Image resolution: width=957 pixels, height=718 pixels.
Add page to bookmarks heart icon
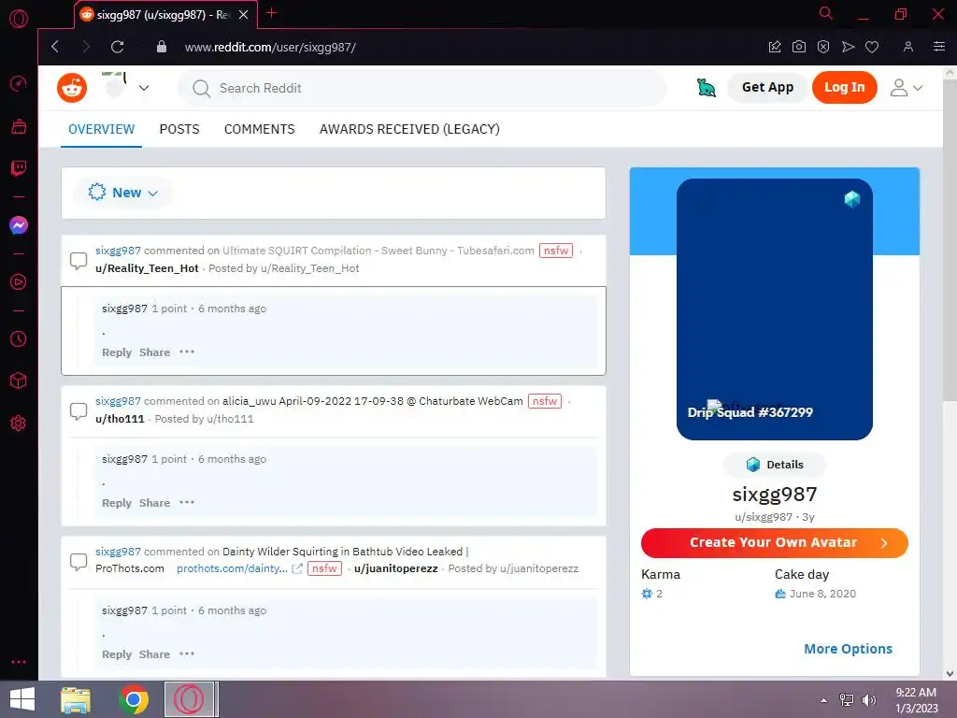(872, 47)
